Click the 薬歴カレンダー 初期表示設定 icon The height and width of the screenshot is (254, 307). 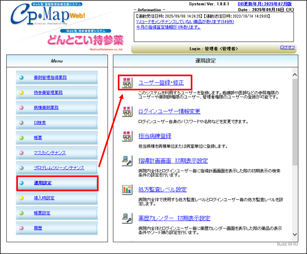tap(127, 218)
